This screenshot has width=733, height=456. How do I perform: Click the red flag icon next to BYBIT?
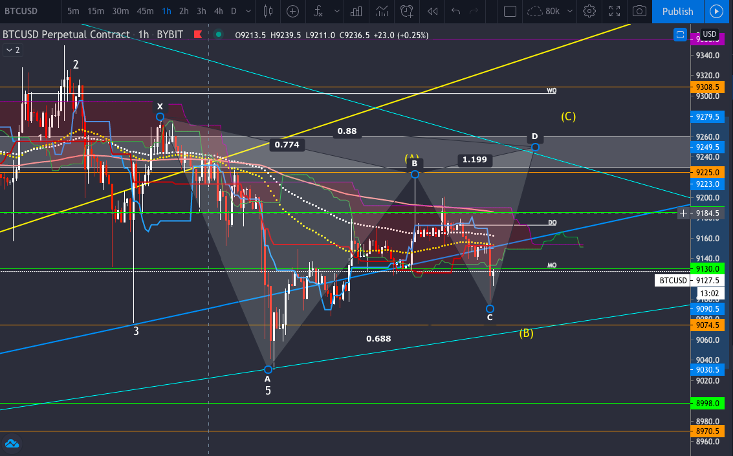(198, 34)
